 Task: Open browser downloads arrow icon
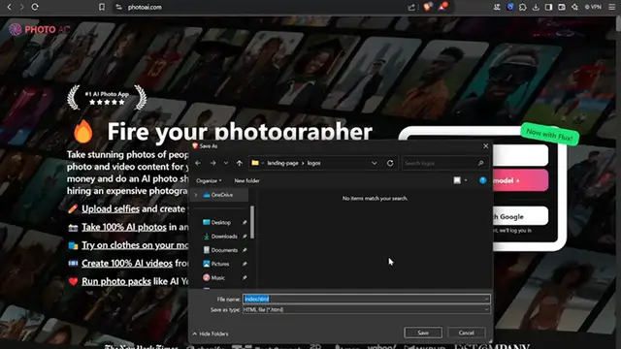[536, 7]
